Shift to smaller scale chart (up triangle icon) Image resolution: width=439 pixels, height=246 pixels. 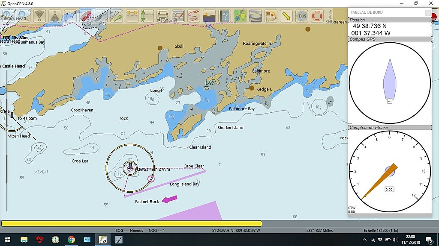(55, 16)
